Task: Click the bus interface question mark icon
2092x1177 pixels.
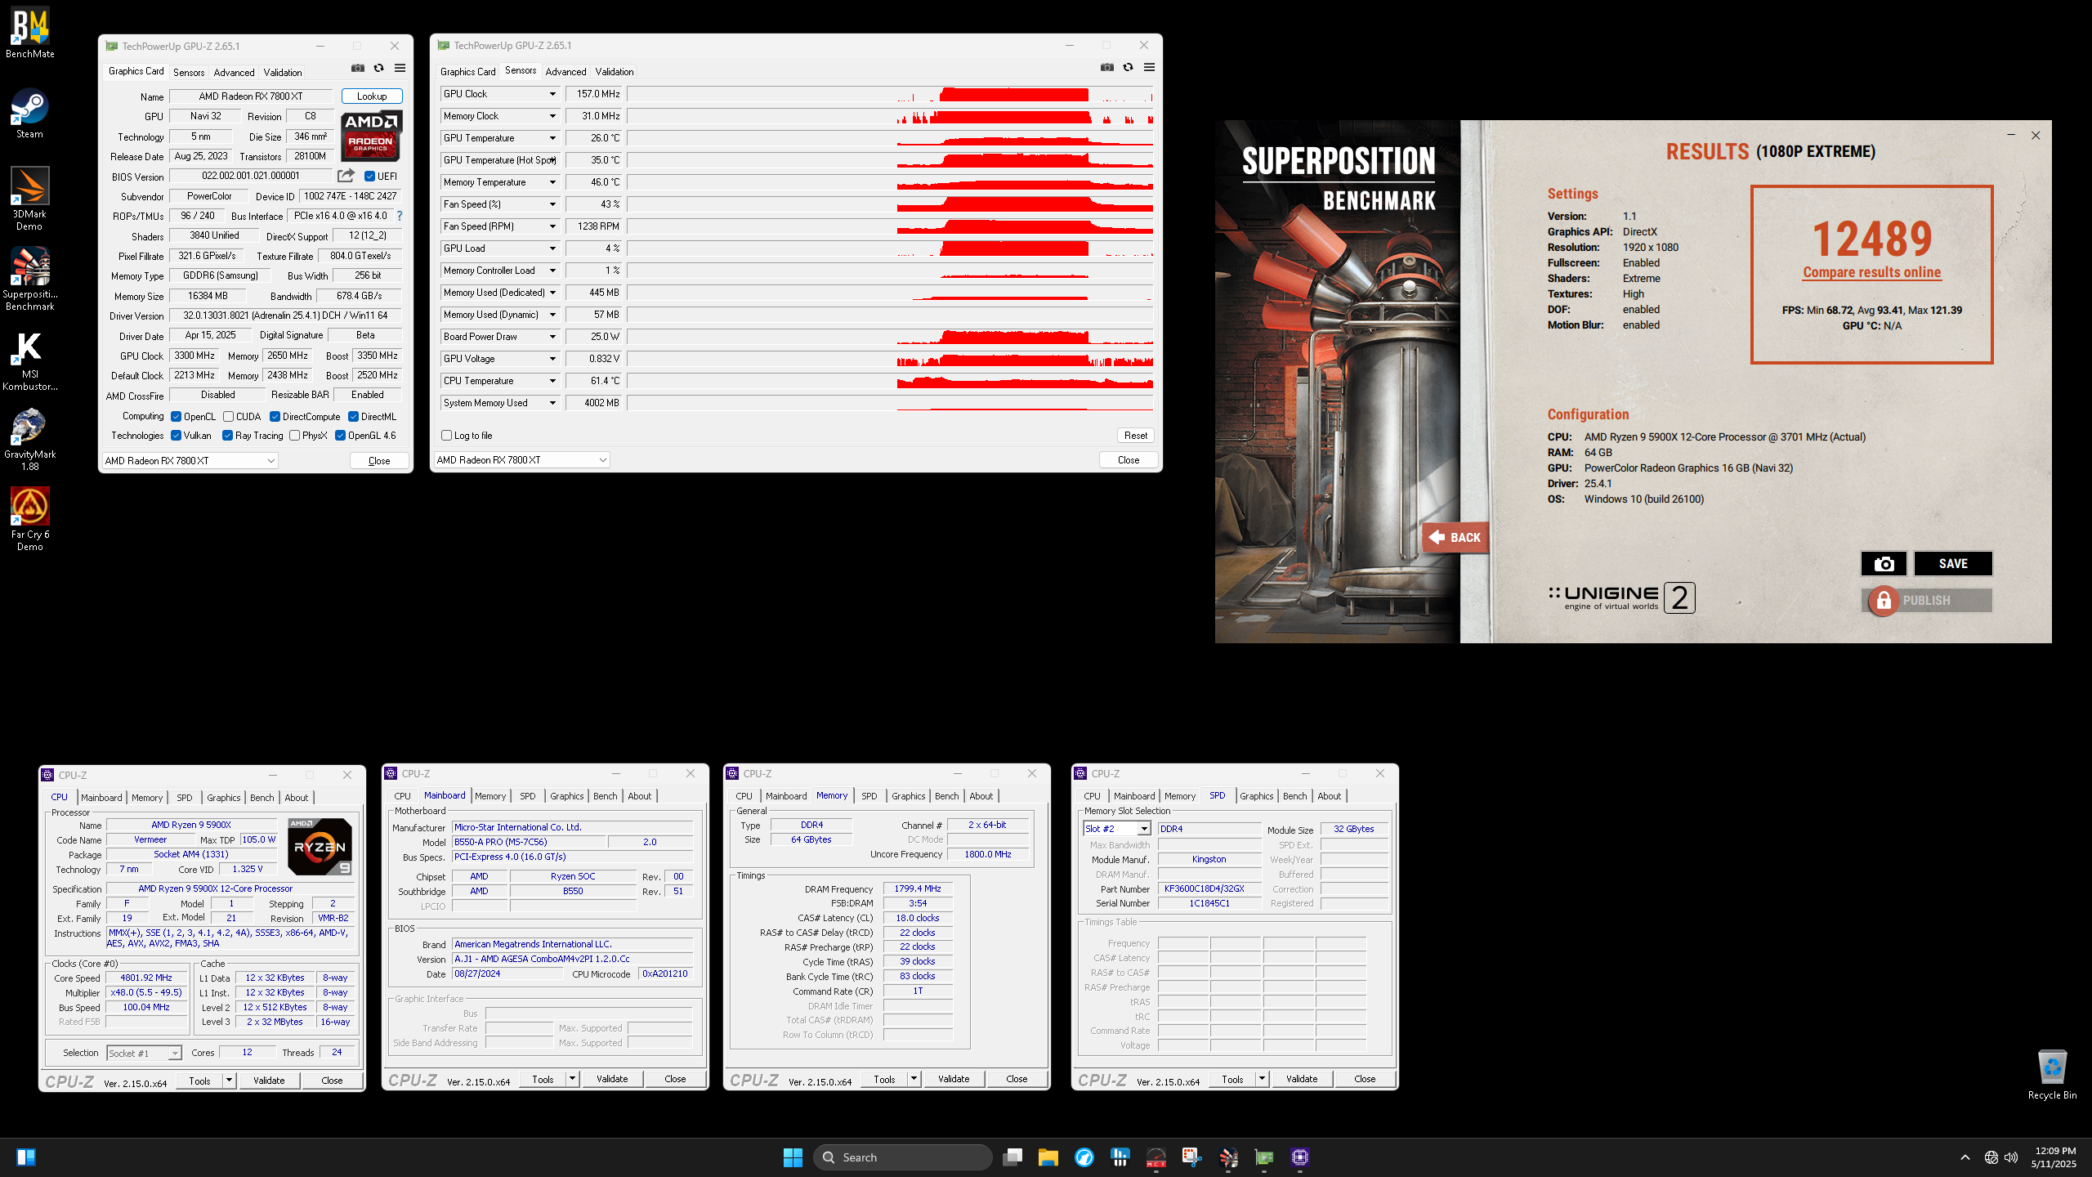Action: pyautogui.click(x=400, y=216)
